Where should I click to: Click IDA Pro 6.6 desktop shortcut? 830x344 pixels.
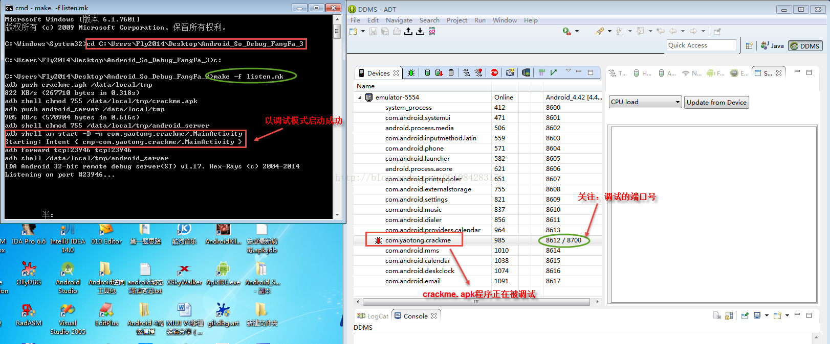29,235
